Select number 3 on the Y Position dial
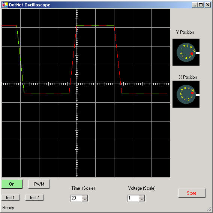The image size is (213, 213). [x=186, y=58]
